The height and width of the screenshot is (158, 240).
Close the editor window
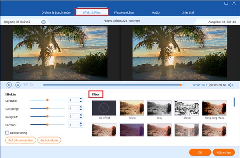(234, 3)
